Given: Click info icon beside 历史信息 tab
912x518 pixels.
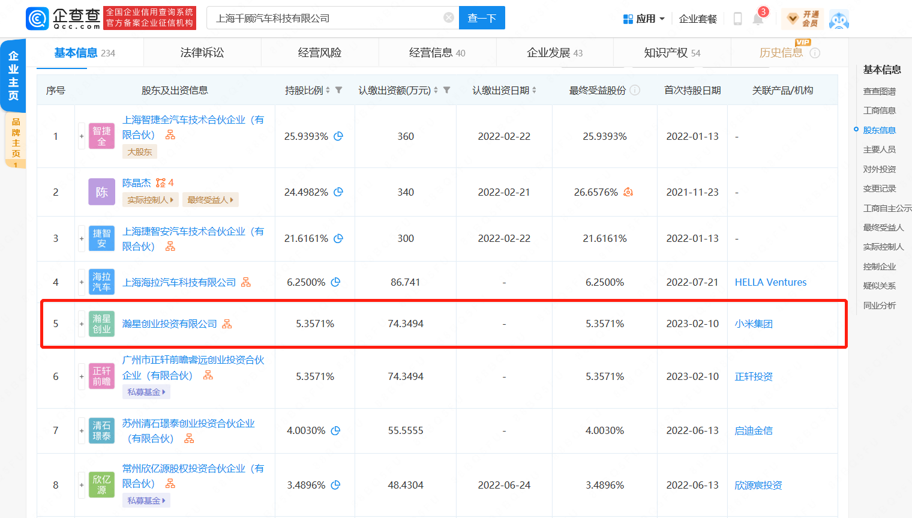Looking at the screenshot, I should [x=815, y=53].
